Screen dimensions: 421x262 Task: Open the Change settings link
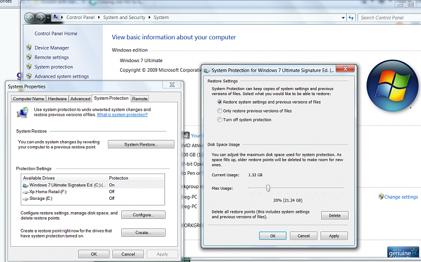401,197
